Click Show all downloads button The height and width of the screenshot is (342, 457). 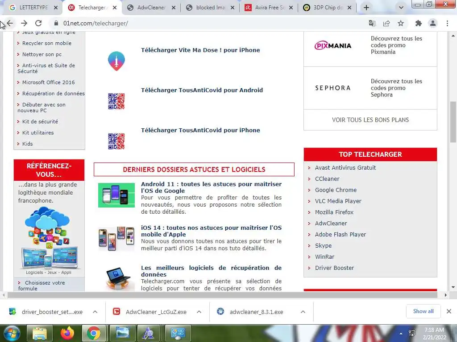point(423,311)
